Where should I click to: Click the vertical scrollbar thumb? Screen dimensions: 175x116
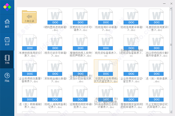tap(171, 45)
